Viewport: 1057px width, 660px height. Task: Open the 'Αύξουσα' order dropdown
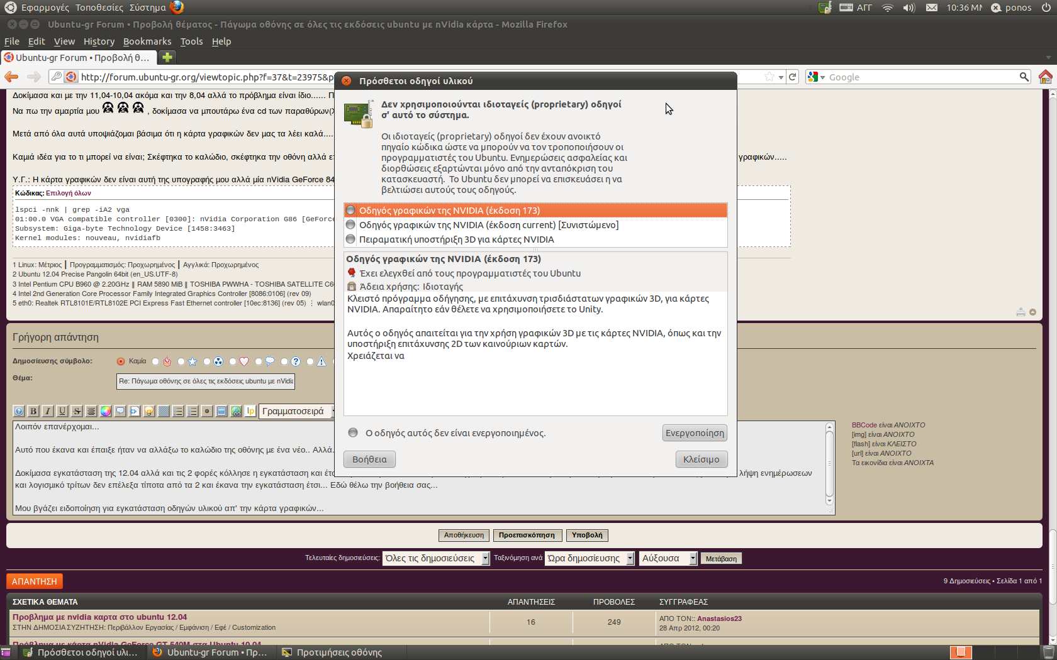point(668,558)
